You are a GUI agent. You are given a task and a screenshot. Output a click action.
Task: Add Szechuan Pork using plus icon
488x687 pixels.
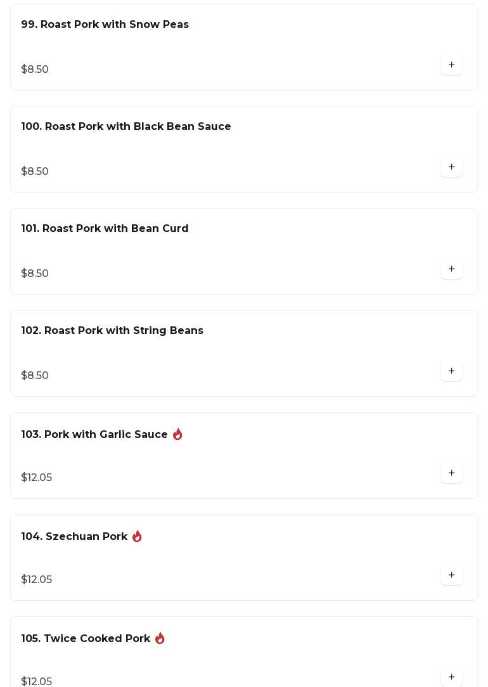(x=451, y=575)
